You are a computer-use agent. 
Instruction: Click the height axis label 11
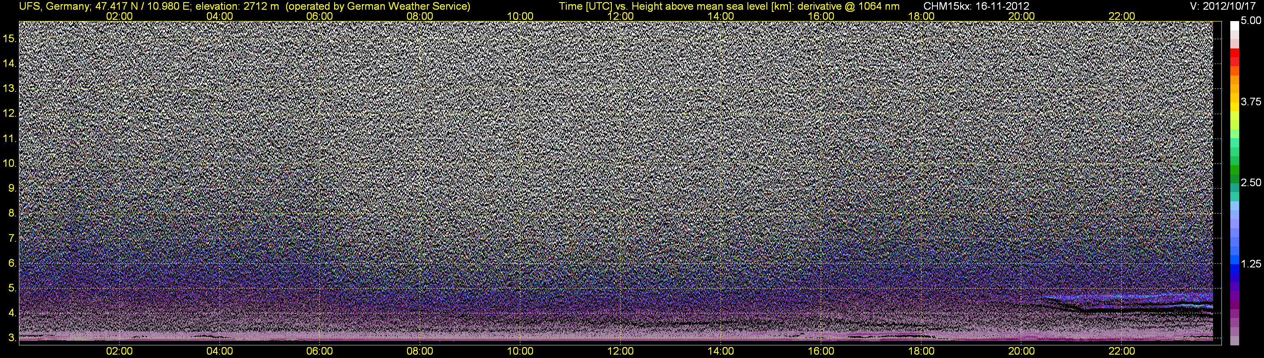point(10,138)
